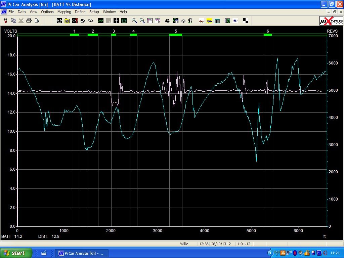Screen dimensions: 344x258
Task: Click the purple trace scroll-right icon
Action: 158,20
